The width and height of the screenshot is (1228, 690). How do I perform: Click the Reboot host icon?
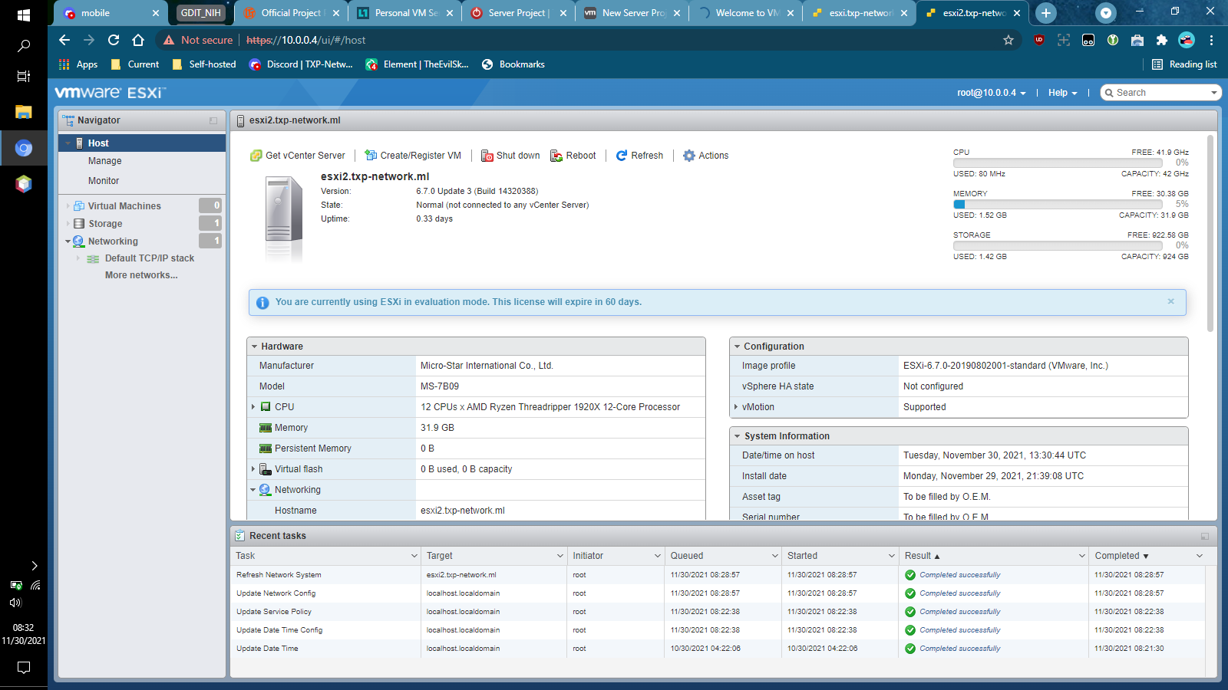click(x=556, y=155)
